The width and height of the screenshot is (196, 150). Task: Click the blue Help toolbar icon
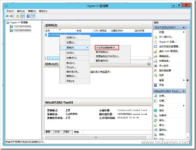click(28, 16)
